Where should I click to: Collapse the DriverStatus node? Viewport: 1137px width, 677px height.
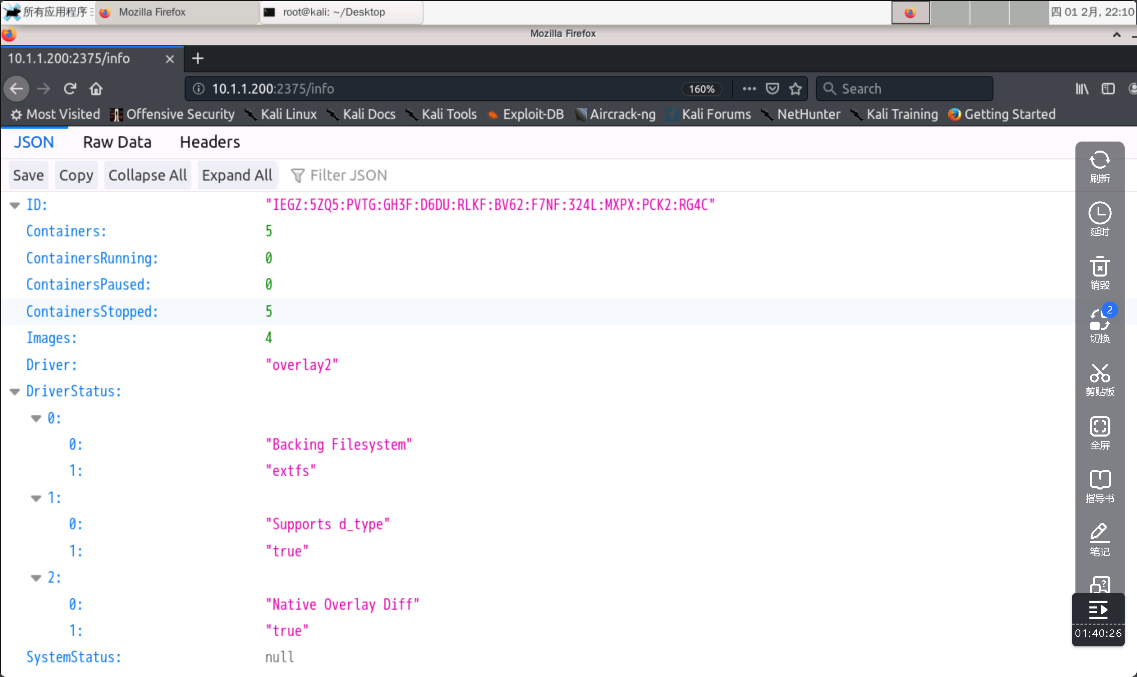(15, 392)
